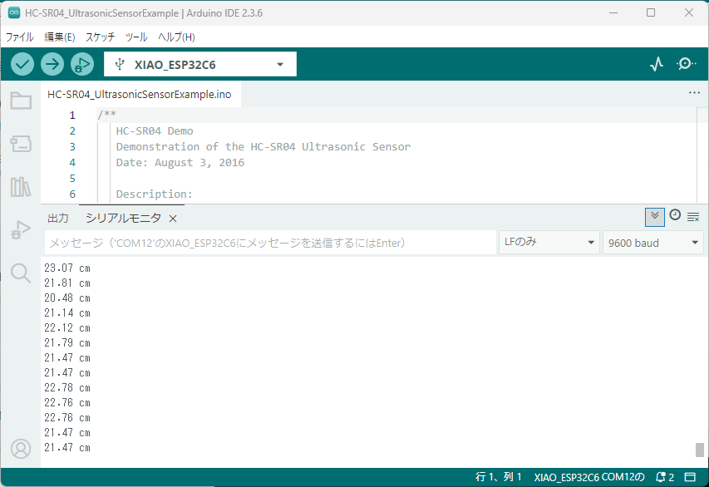Open the Serial Plotter icon
709x487 pixels.
tap(657, 64)
